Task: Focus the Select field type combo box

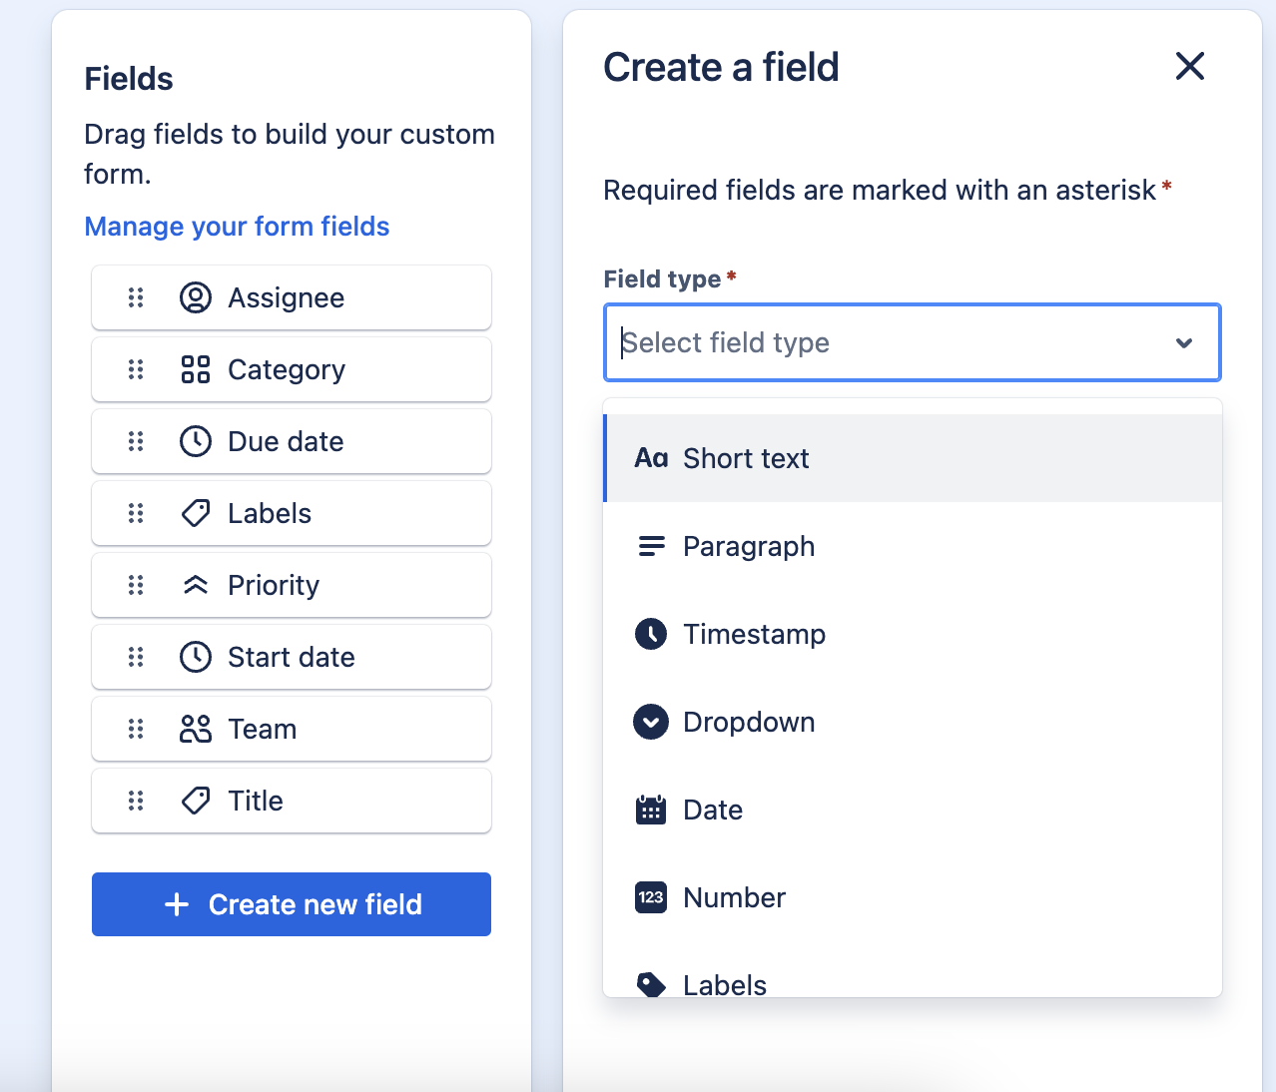Action: coord(913,342)
